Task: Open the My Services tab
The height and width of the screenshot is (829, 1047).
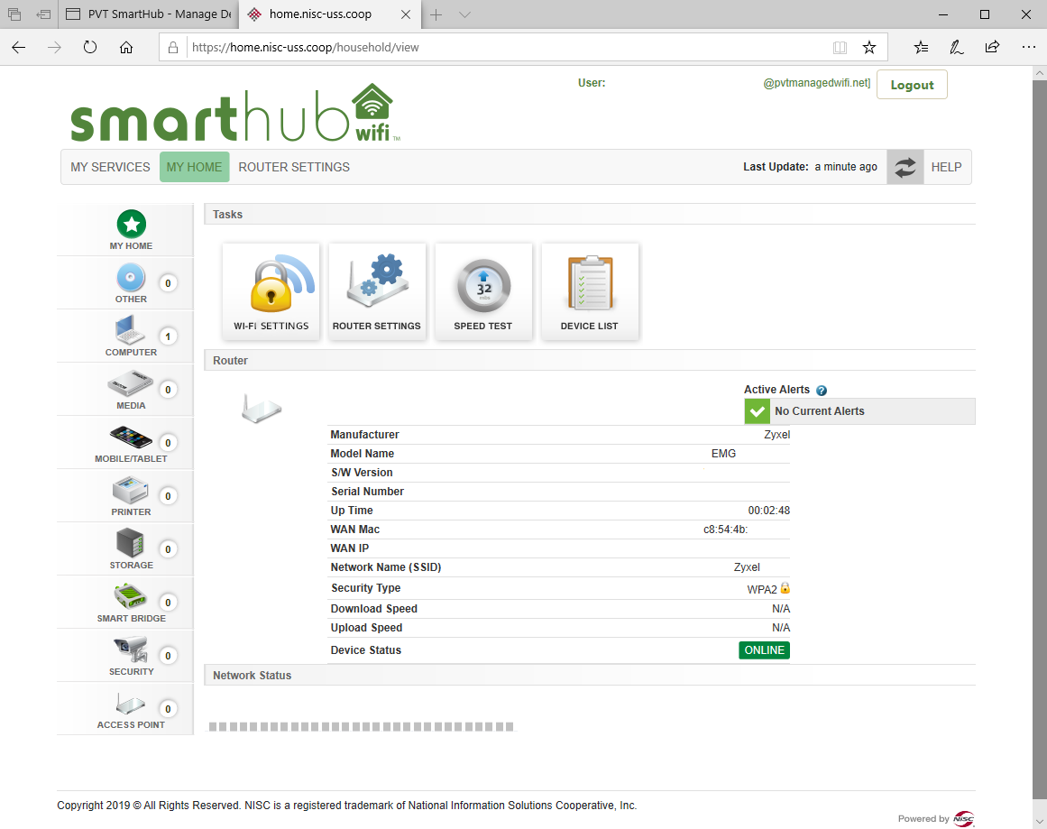Action: (110, 167)
